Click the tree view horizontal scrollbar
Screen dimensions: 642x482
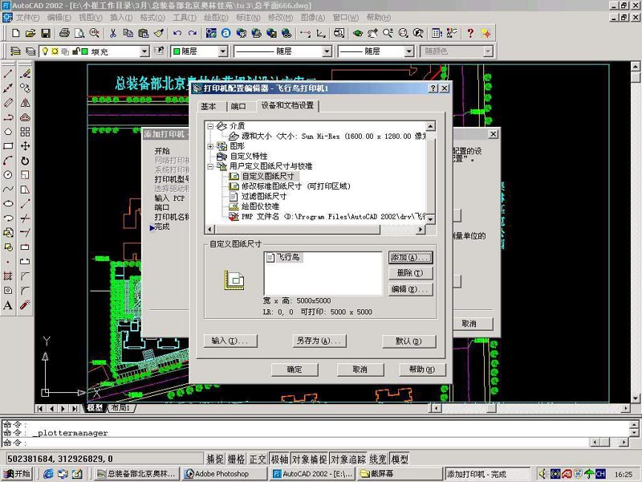pyautogui.click(x=315, y=230)
